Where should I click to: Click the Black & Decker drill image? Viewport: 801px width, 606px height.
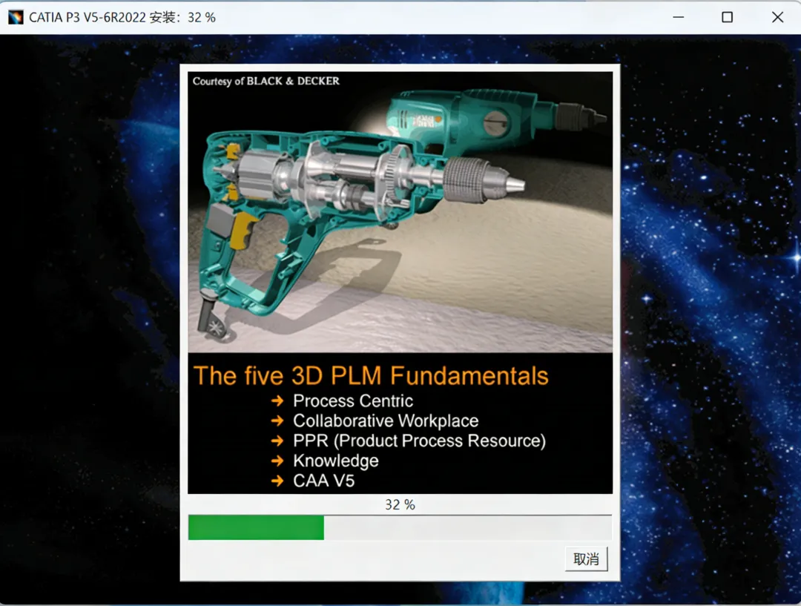(x=400, y=212)
